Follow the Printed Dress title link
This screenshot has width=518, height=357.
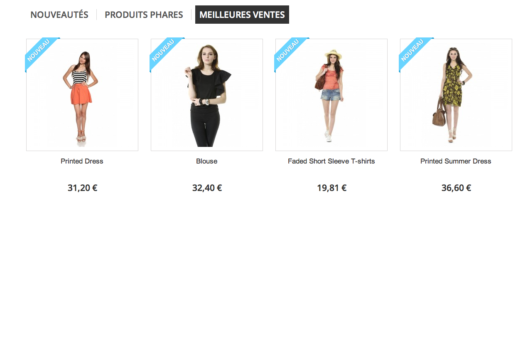coord(82,161)
